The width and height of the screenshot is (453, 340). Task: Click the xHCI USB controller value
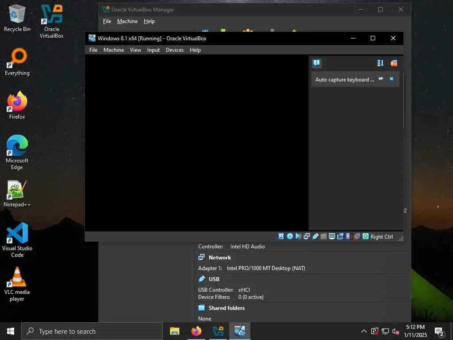pyautogui.click(x=244, y=290)
